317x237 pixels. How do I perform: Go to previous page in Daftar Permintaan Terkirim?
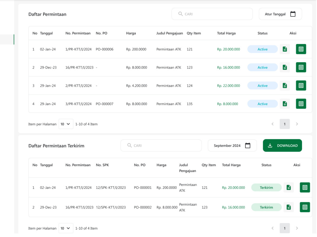click(273, 228)
